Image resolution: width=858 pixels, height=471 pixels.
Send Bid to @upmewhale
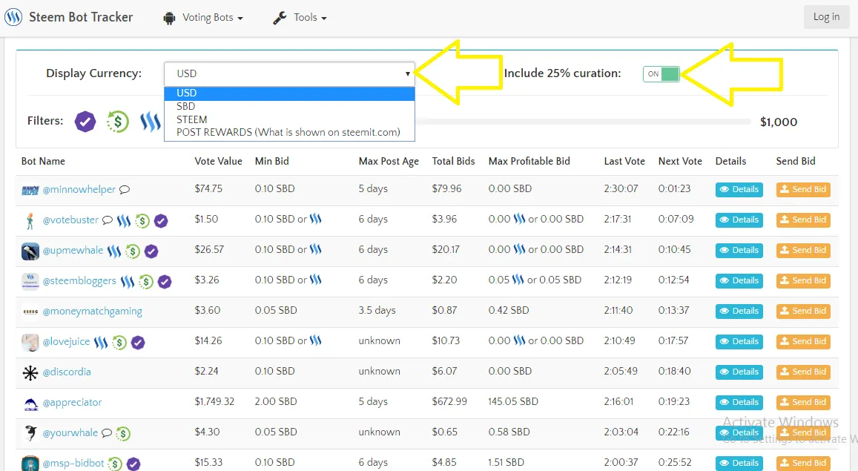(802, 250)
